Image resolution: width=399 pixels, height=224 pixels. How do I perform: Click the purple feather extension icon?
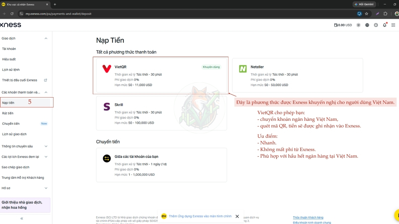(377, 14)
